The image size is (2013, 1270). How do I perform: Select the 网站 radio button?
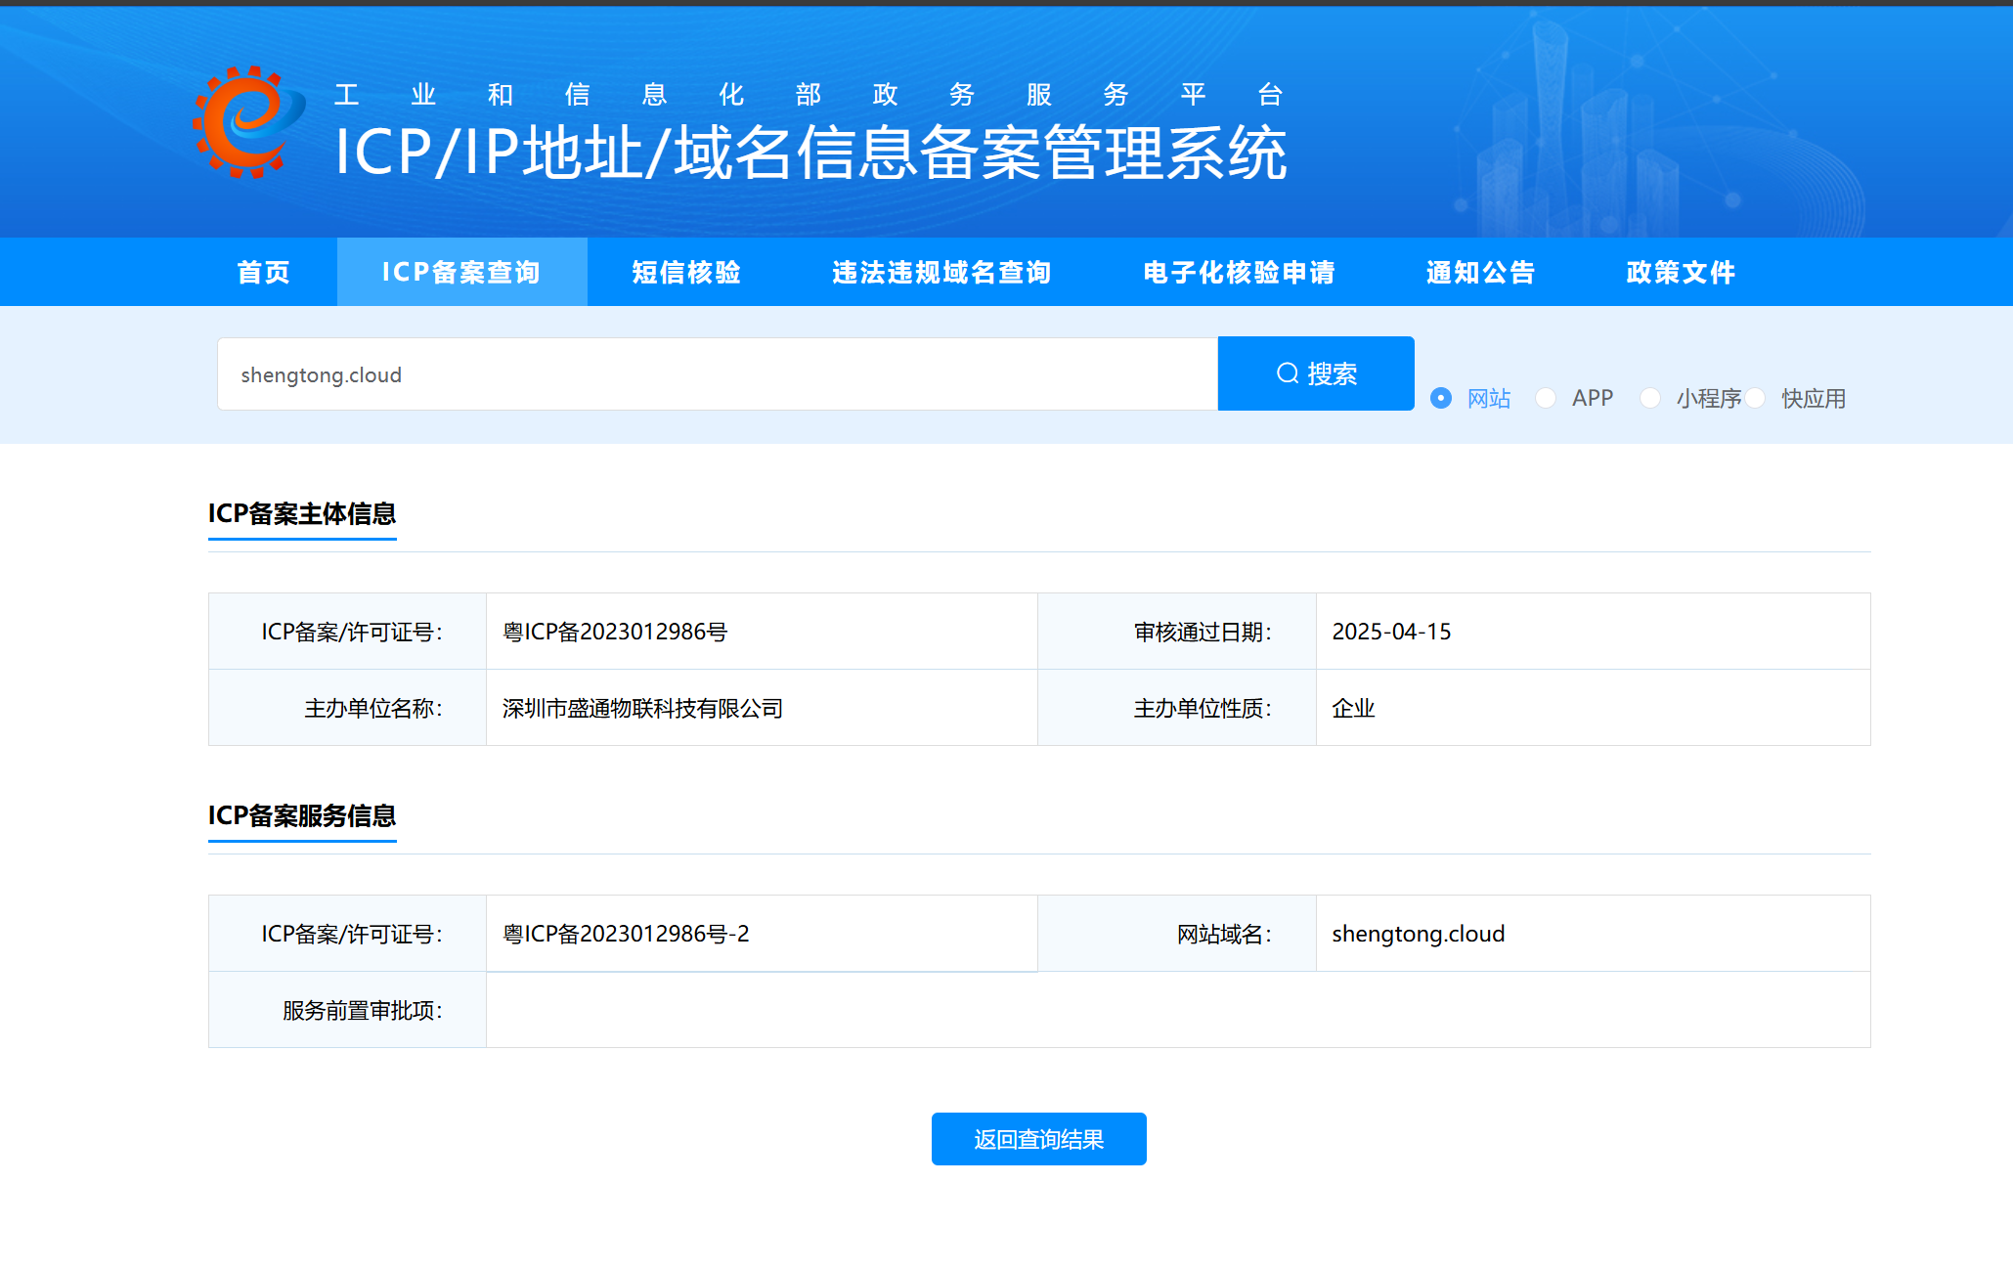point(1441,398)
